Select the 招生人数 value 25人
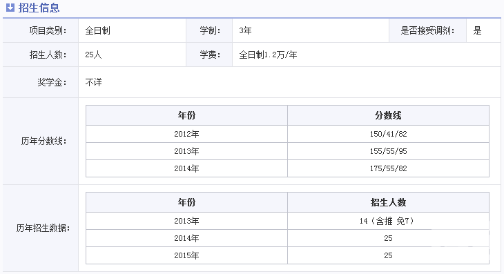This screenshot has width=504, height=274. click(93, 55)
